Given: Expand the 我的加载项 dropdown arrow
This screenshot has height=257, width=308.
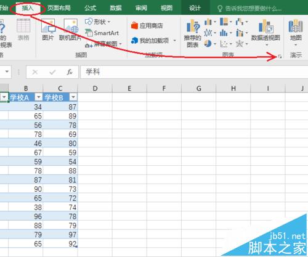Looking at the screenshot, I should [x=174, y=41].
